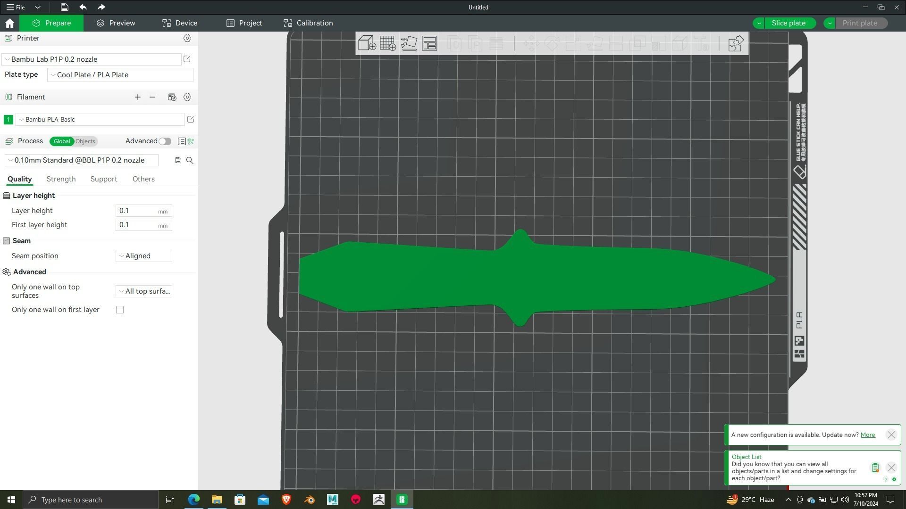The width and height of the screenshot is (906, 509).
Task: Add a filament with plus icon
Action: pyautogui.click(x=137, y=97)
